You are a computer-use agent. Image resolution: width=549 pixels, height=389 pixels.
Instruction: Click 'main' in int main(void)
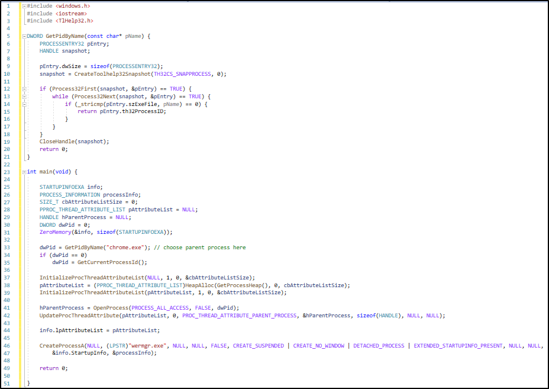point(46,172)
